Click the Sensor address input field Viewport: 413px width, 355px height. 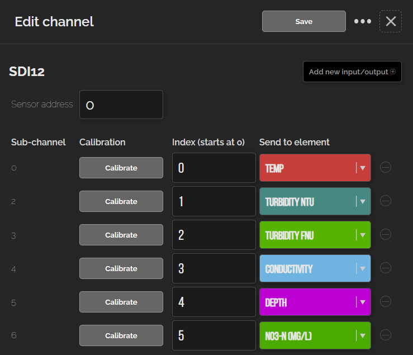pos(121,105)
